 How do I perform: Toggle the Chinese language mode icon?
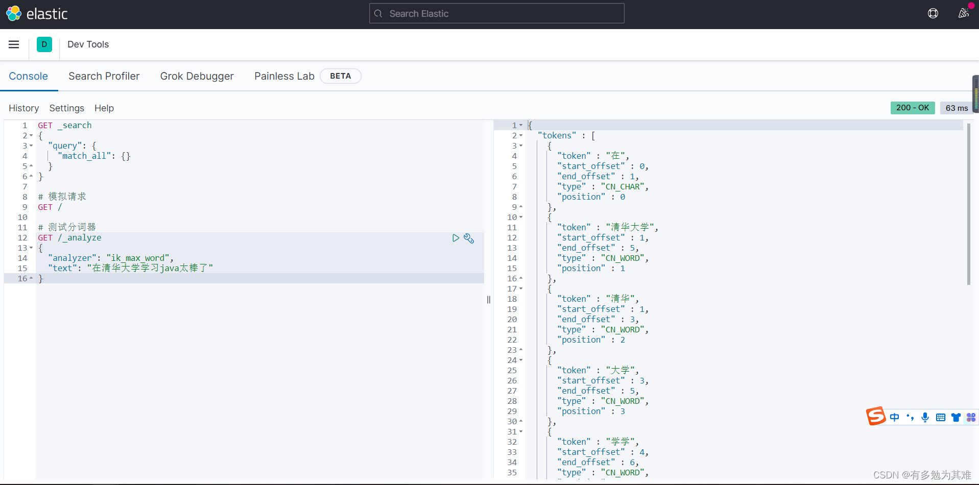(894, 417)
